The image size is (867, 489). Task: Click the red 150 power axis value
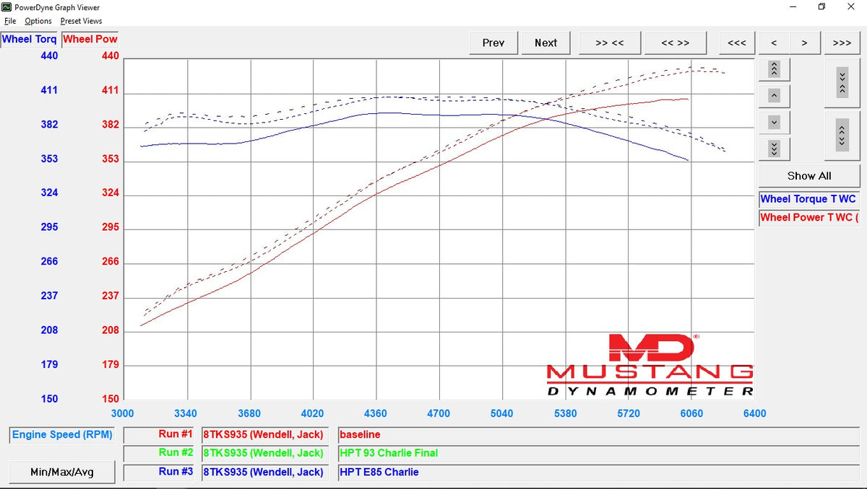pos(110,399)
